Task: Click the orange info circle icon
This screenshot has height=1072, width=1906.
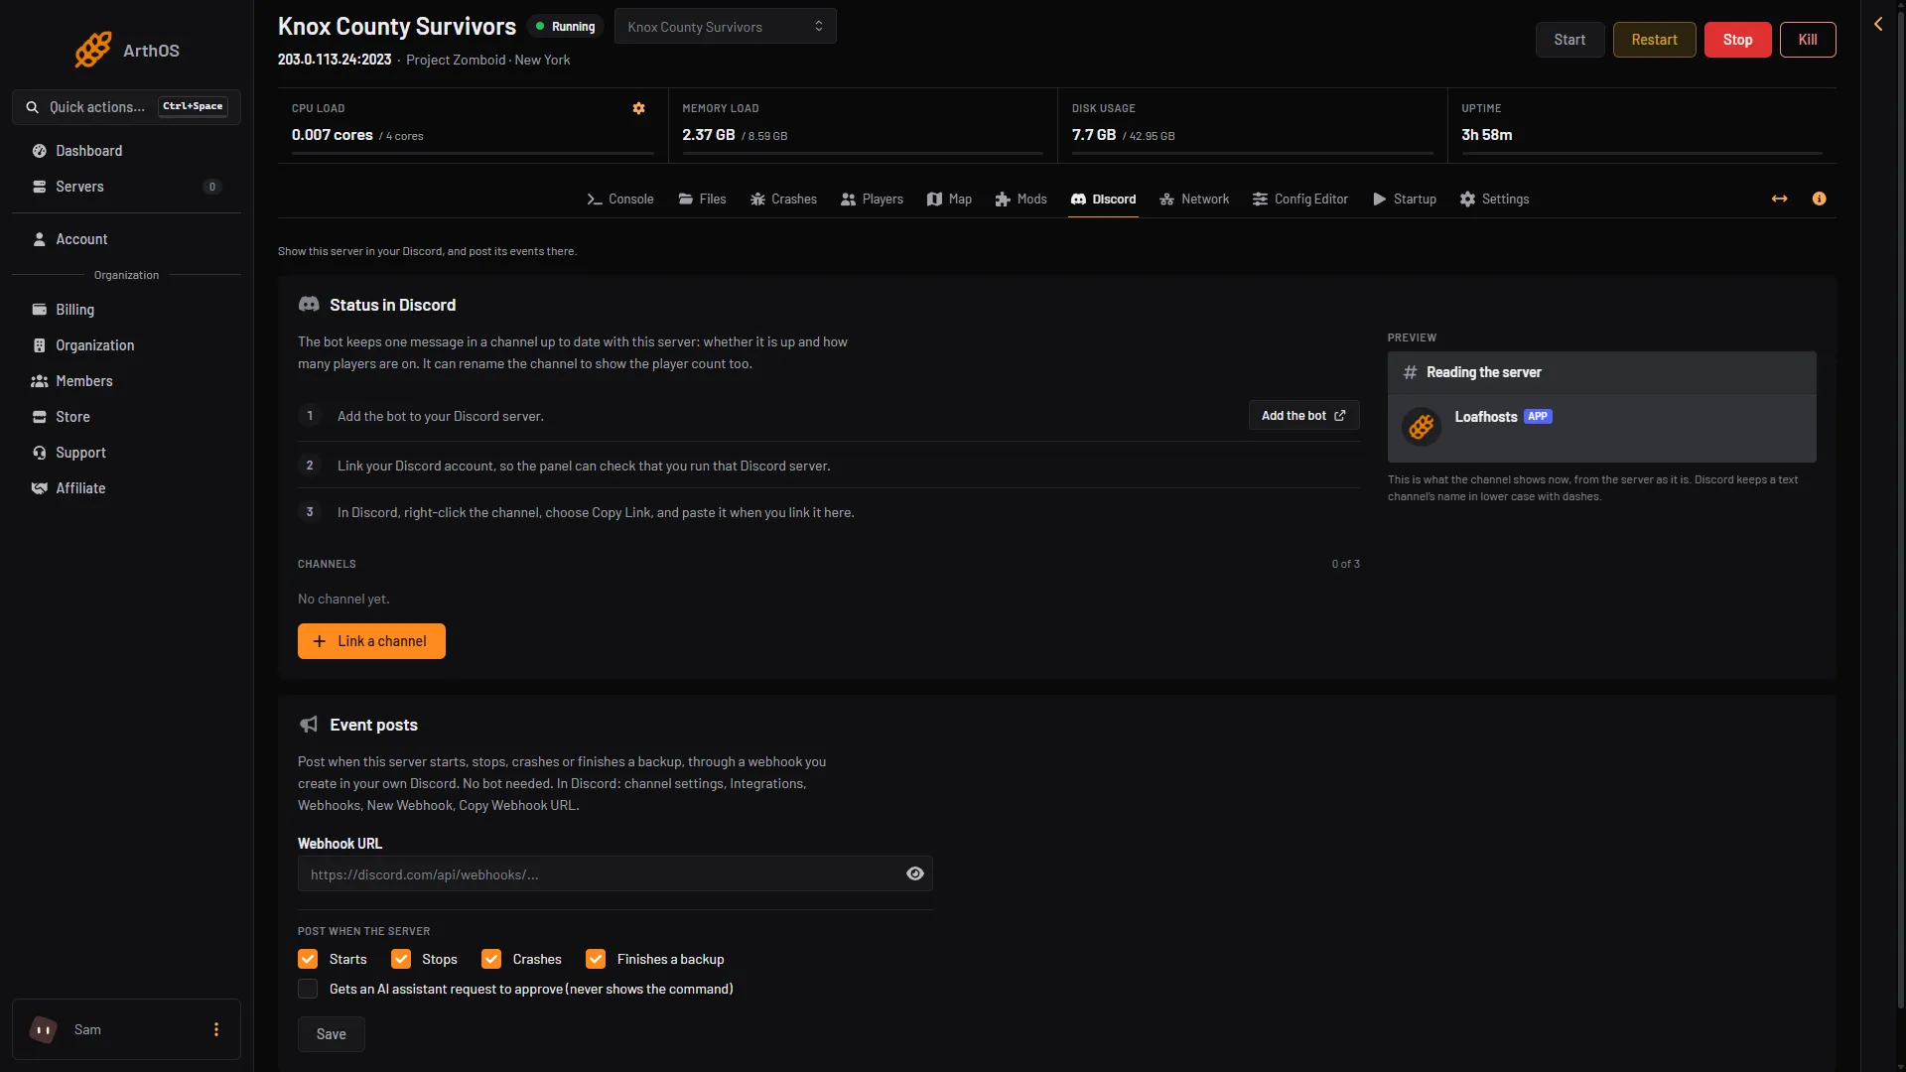Action: [1819, 199]
